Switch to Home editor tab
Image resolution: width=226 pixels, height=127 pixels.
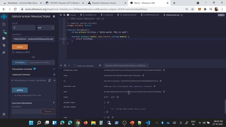(x=71, y=15)
